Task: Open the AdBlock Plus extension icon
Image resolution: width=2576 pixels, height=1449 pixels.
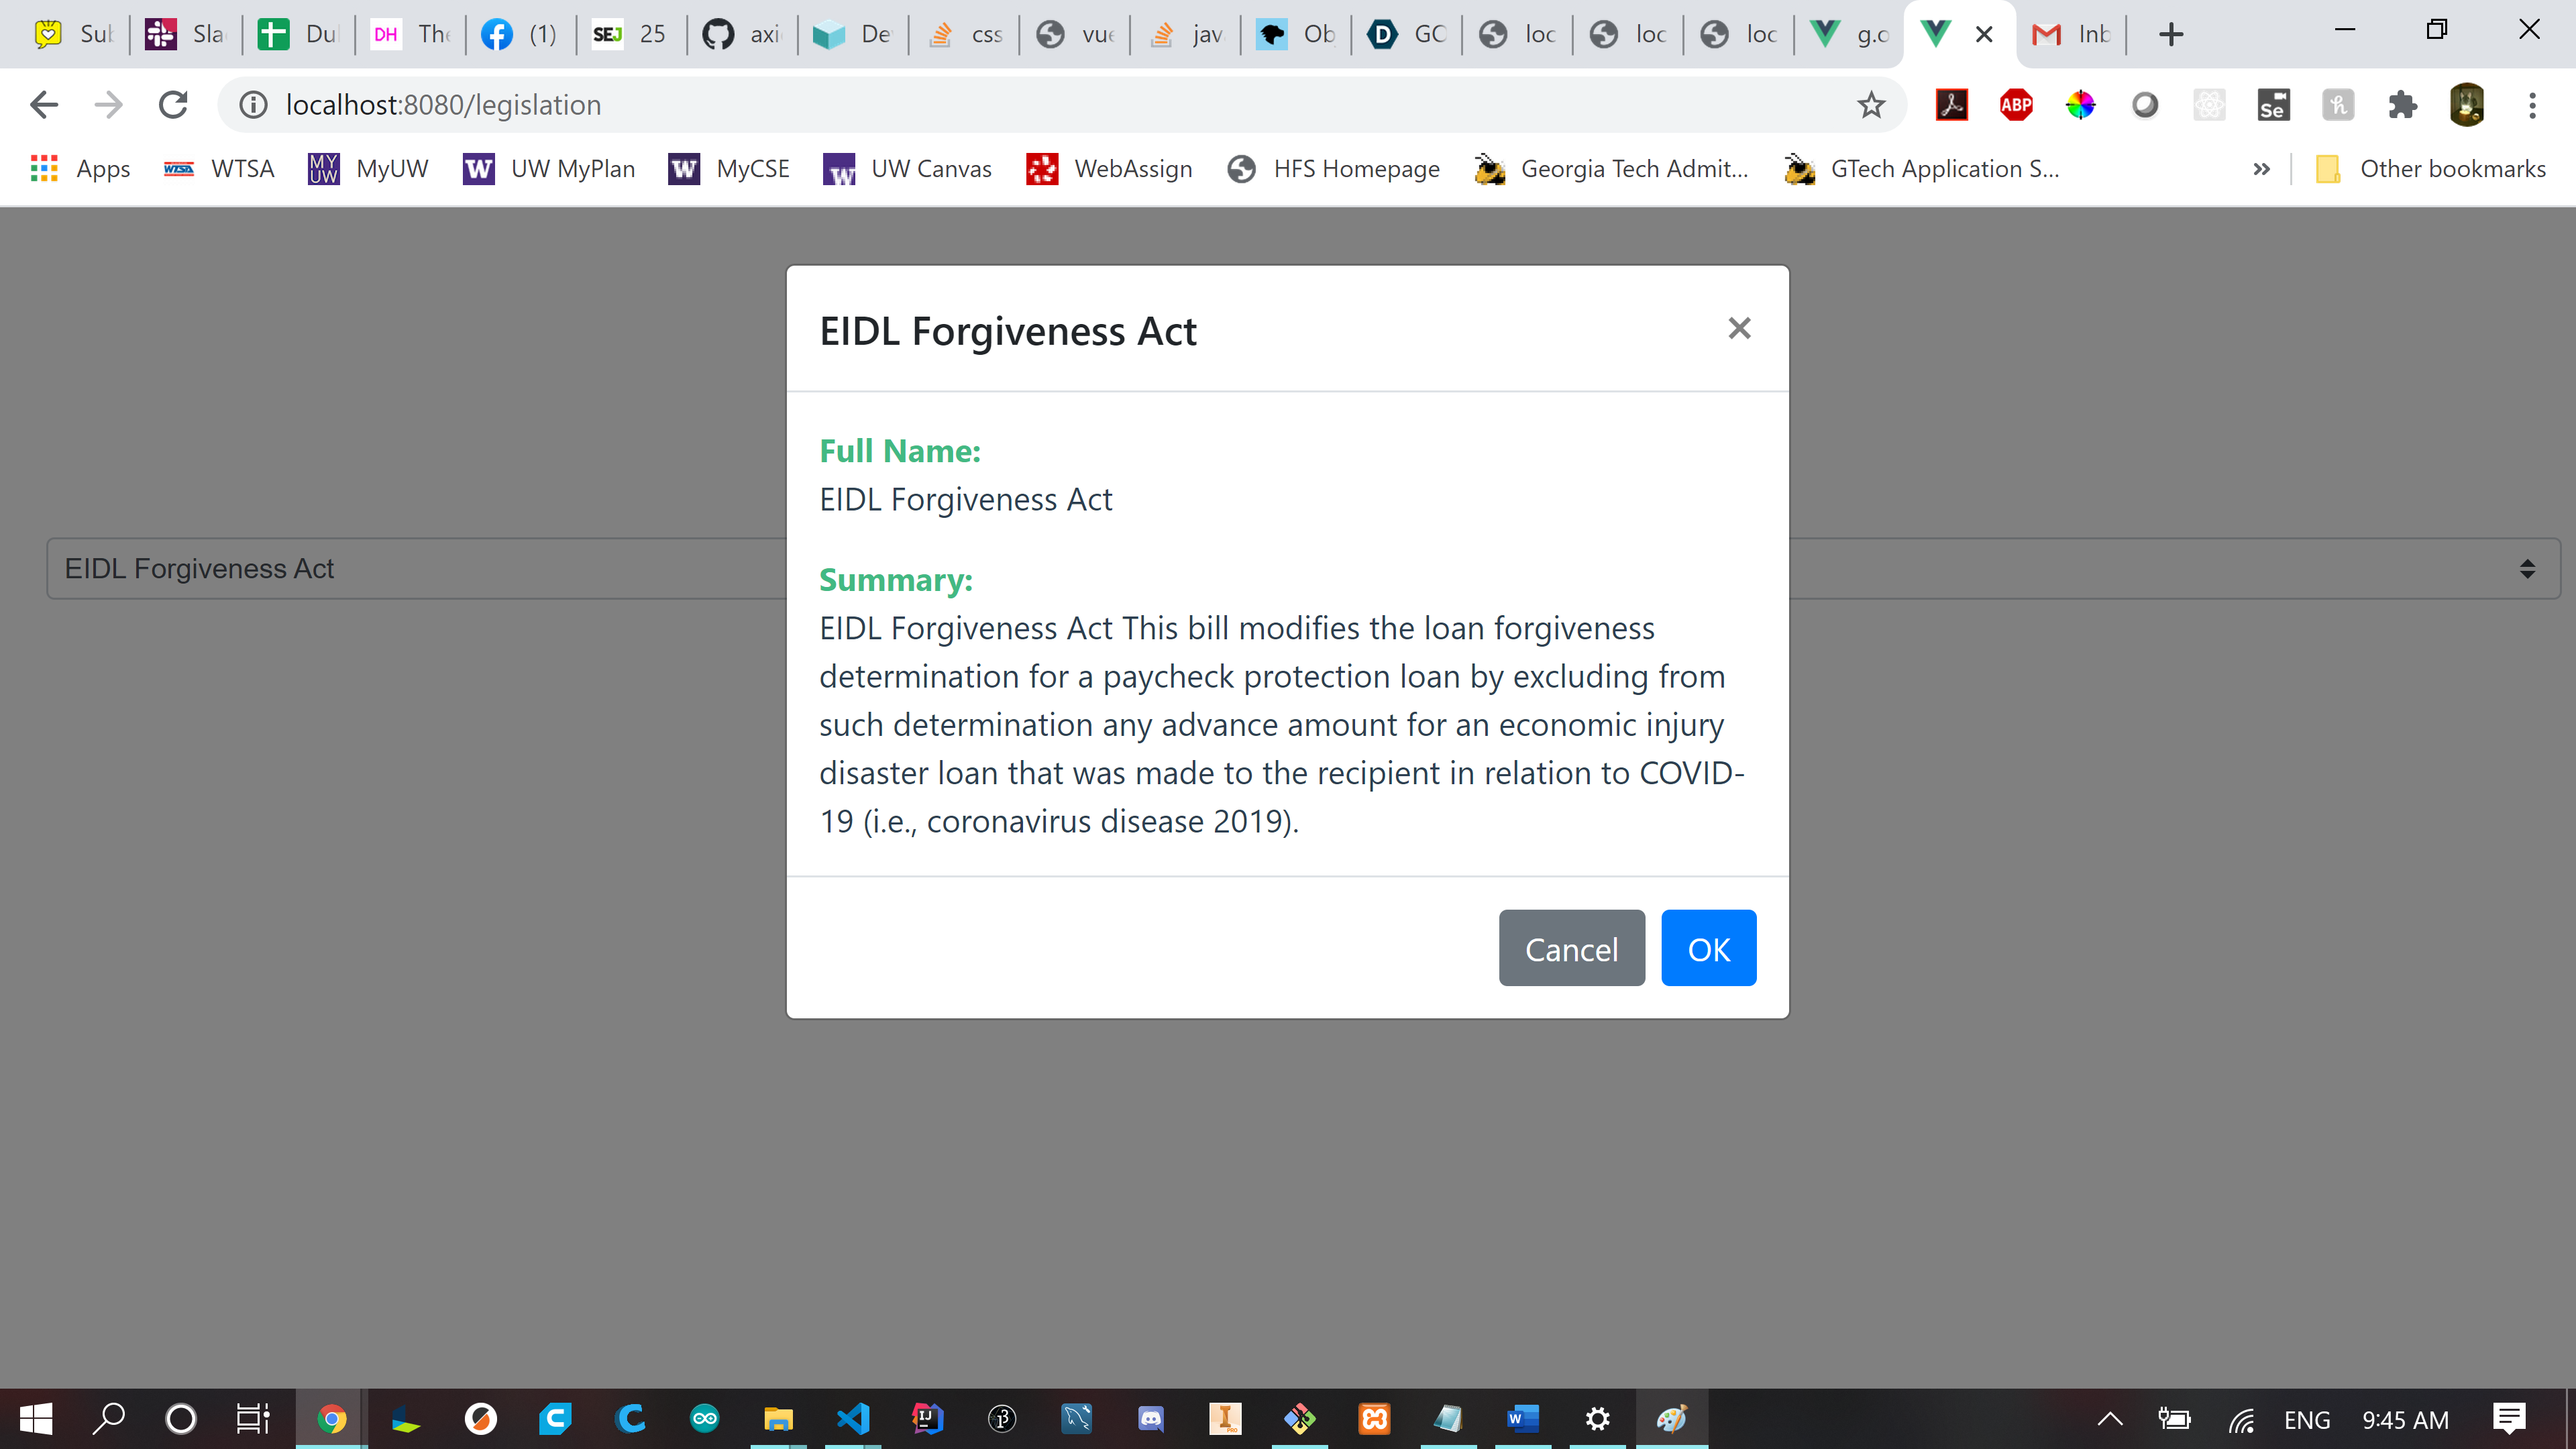Action: (2016, 105)
